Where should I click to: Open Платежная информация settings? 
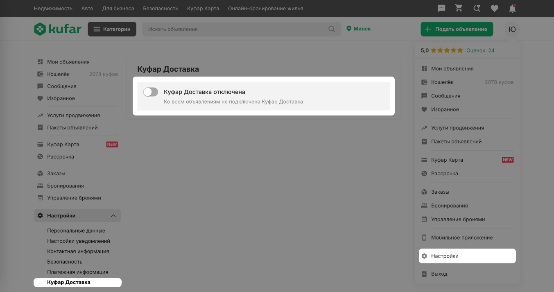tap(78, 272)
